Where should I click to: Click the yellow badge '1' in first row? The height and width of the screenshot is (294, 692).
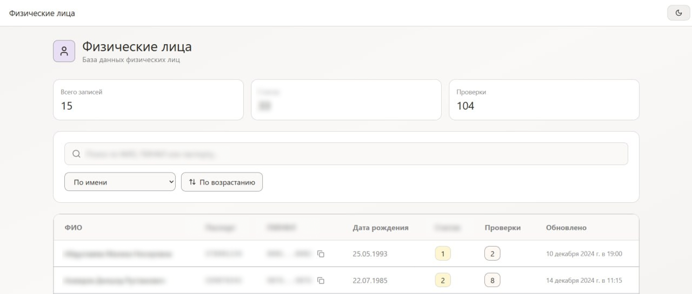[x=443, y=254]
